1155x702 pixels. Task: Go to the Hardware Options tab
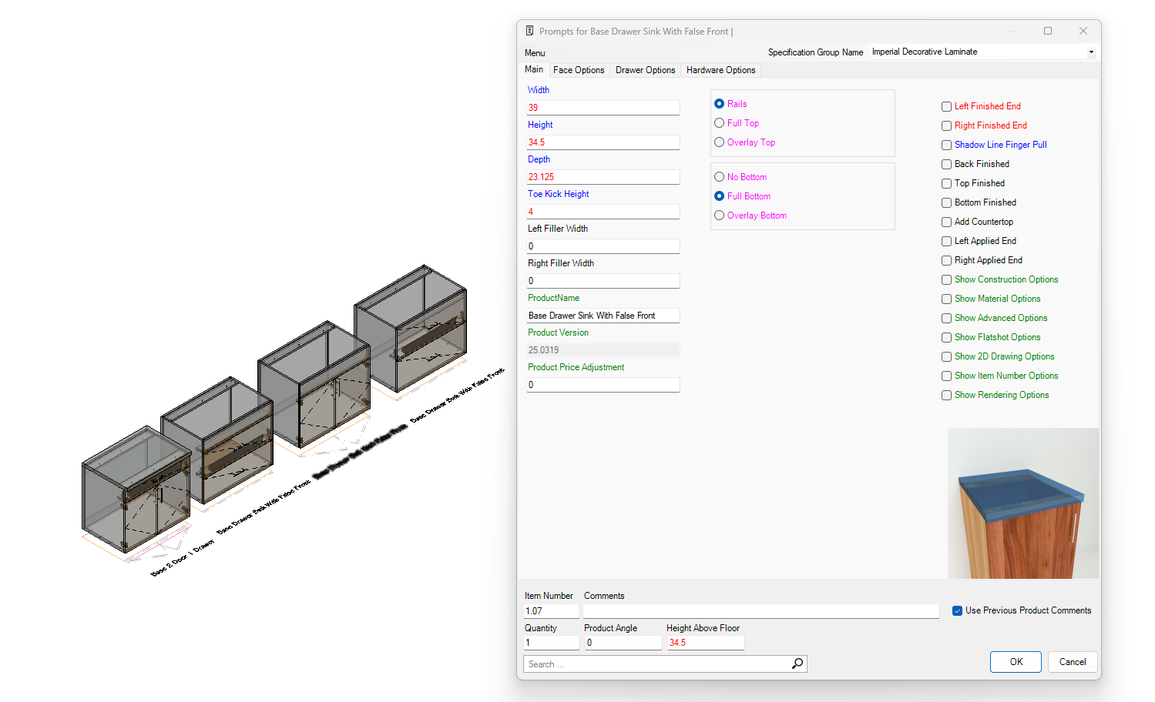[720, 70]
